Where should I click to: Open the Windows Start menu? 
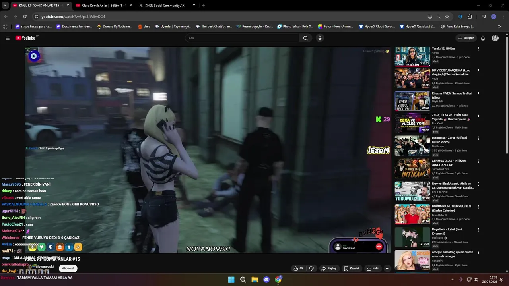click(231, 280)
